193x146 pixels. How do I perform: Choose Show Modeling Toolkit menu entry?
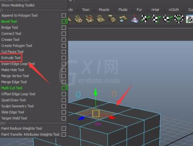(18, 5)
